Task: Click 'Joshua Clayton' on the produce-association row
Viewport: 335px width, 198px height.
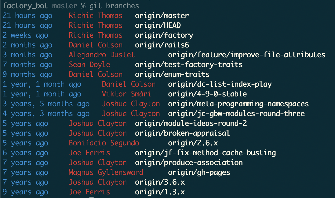Action: 98,163
